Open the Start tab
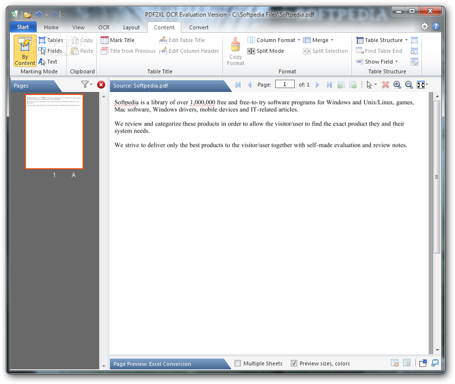Viewport: 455px width, 384px height. click(x=23, y=27)
